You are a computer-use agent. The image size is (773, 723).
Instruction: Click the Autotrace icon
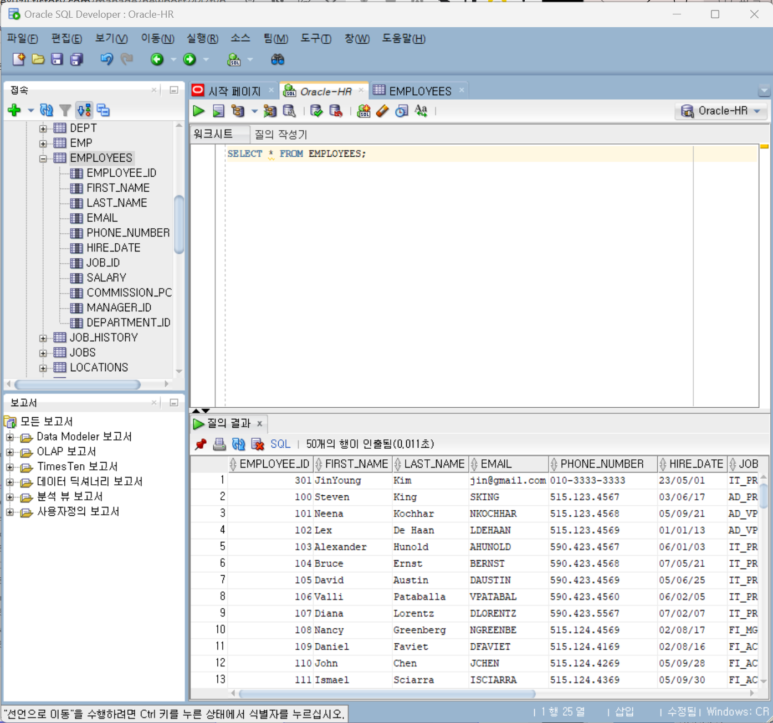click(x=270, y=111)
